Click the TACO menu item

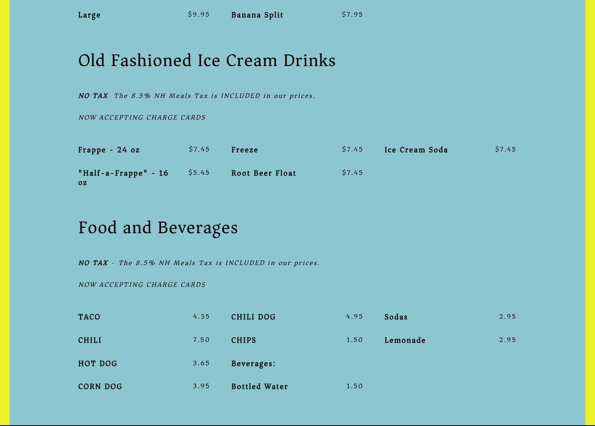tap(89, 317)
